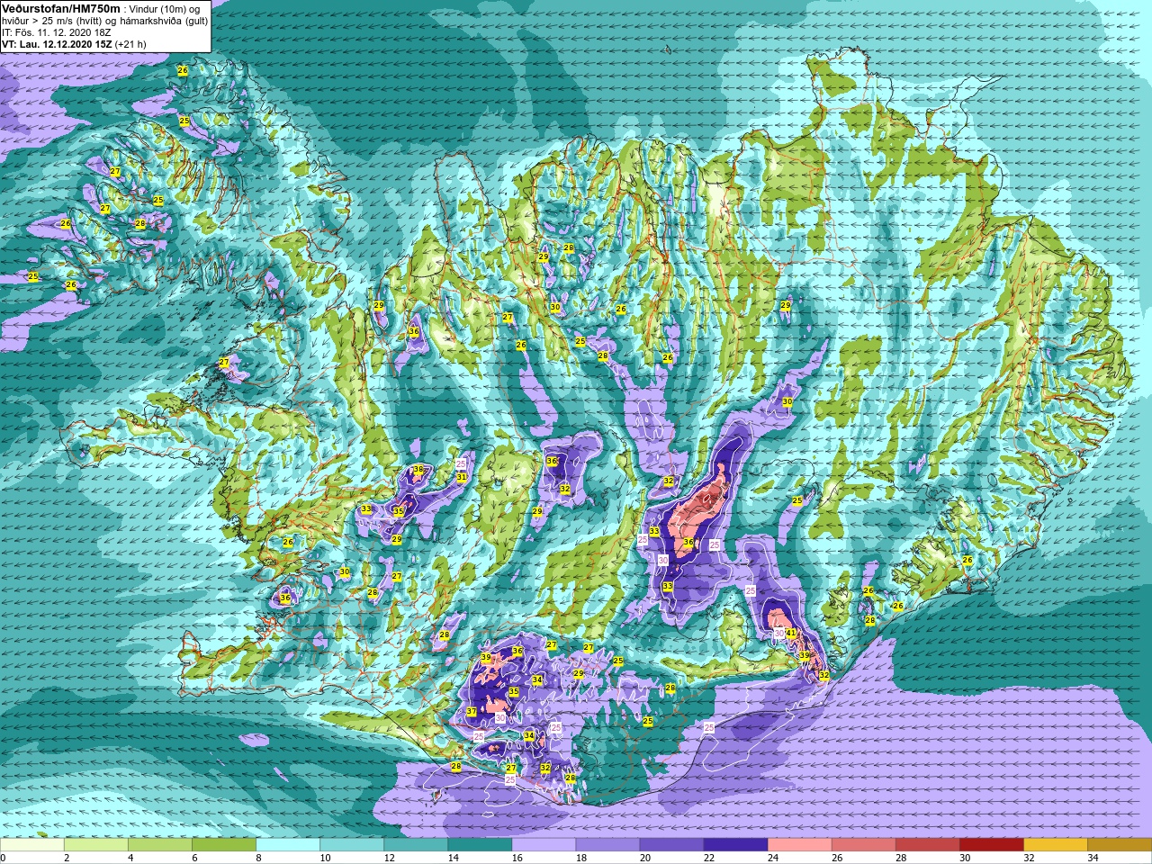Click legend scale tick label "4"

130,858
